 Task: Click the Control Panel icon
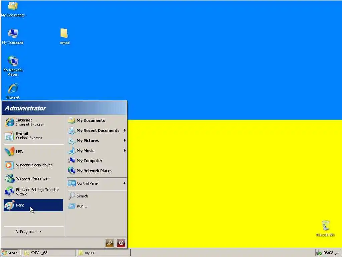coord(71,183)
